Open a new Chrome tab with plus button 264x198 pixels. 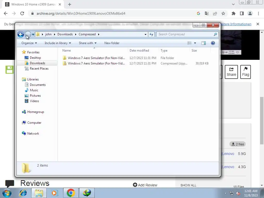pos(70,5)
